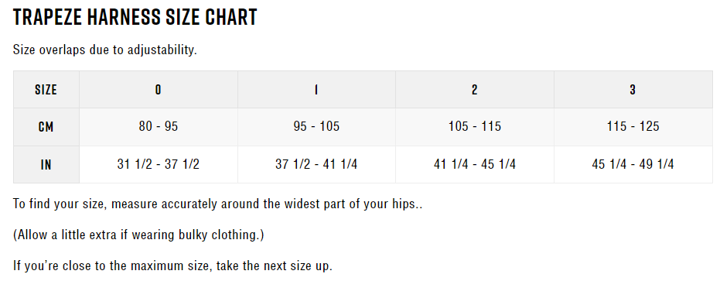Select size 2 column header

pos(475,89)
